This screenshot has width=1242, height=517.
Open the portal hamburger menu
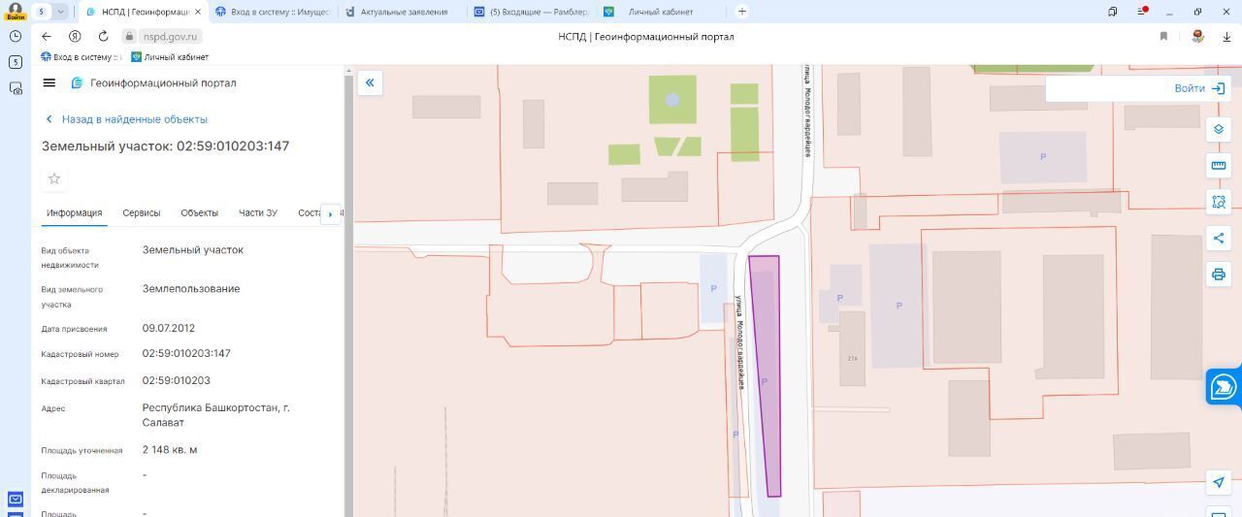49,82
